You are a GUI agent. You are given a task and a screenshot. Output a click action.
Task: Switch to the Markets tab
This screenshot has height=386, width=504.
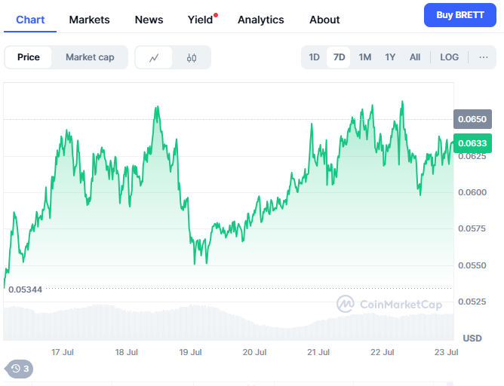89,20
